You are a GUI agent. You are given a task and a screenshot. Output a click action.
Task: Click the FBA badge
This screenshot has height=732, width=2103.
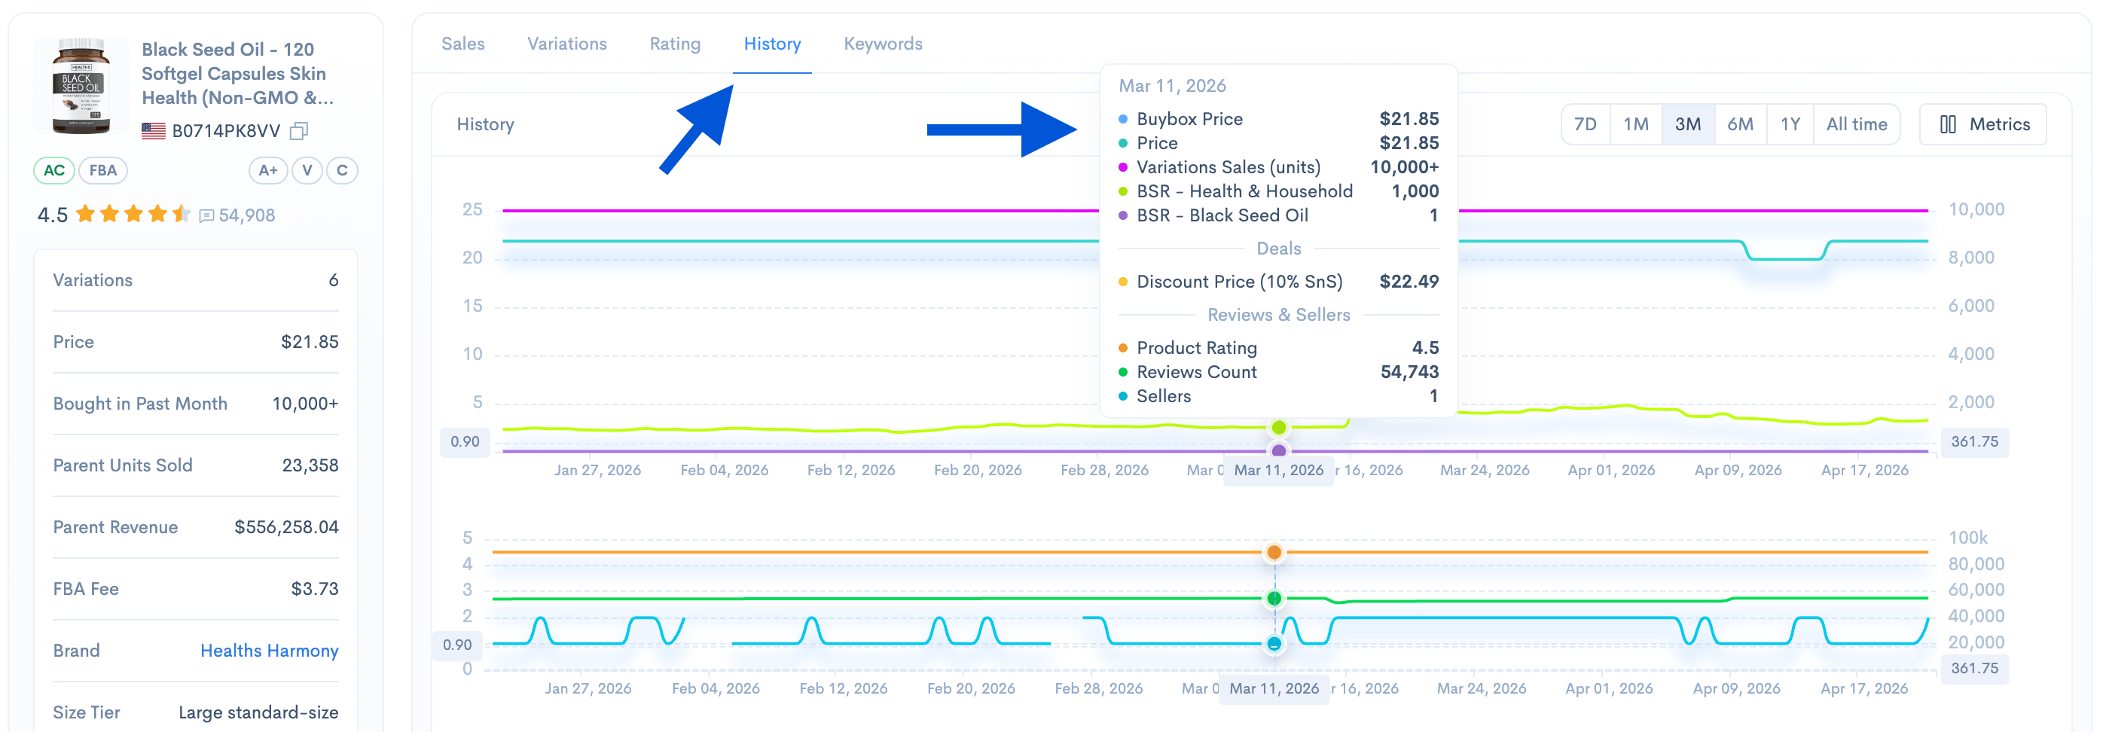103,170
